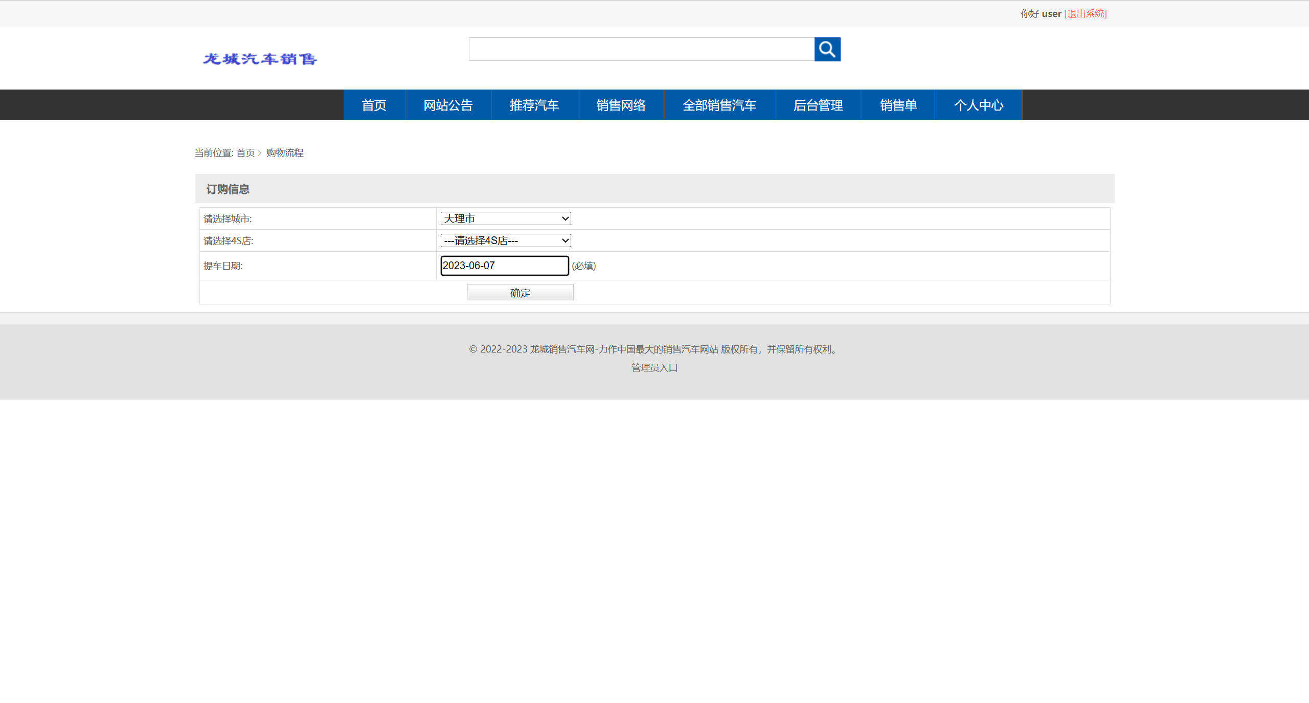1309x703 pixels.
Task: Click the 龙城汽车销售 site logo
Action: coord(260,59)
